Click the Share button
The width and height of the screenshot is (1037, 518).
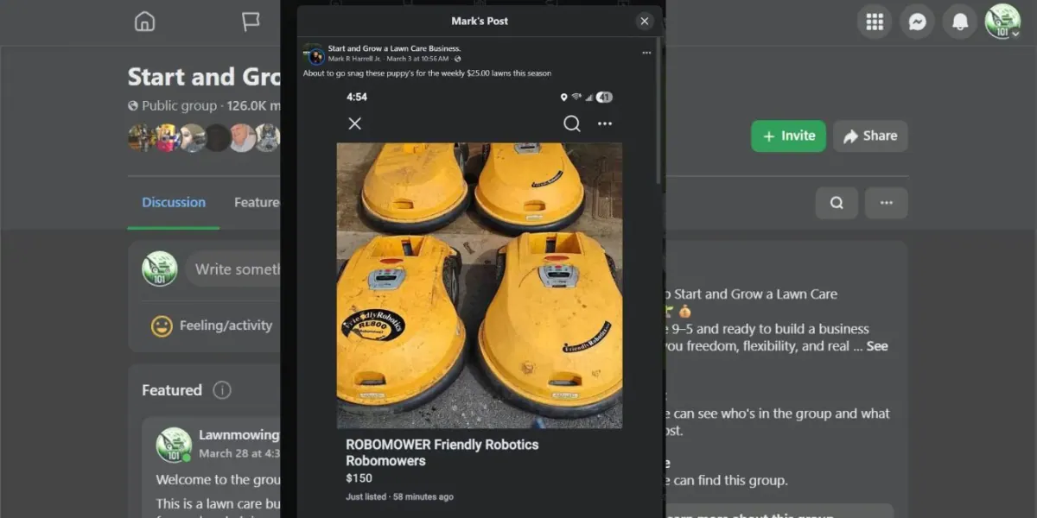[870, 136]
